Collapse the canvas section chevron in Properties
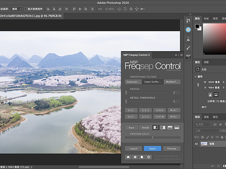Image resolution: width=226 pixels, height=169 pixels. tap(196, 77)
